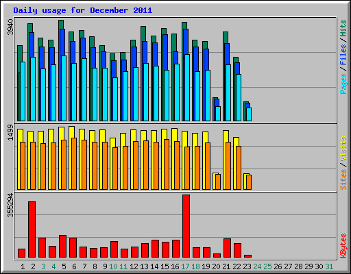Click the cyan Pages bar for day 21
The width and height of the screenshot is (351, 274).
[x=228, y=92]
